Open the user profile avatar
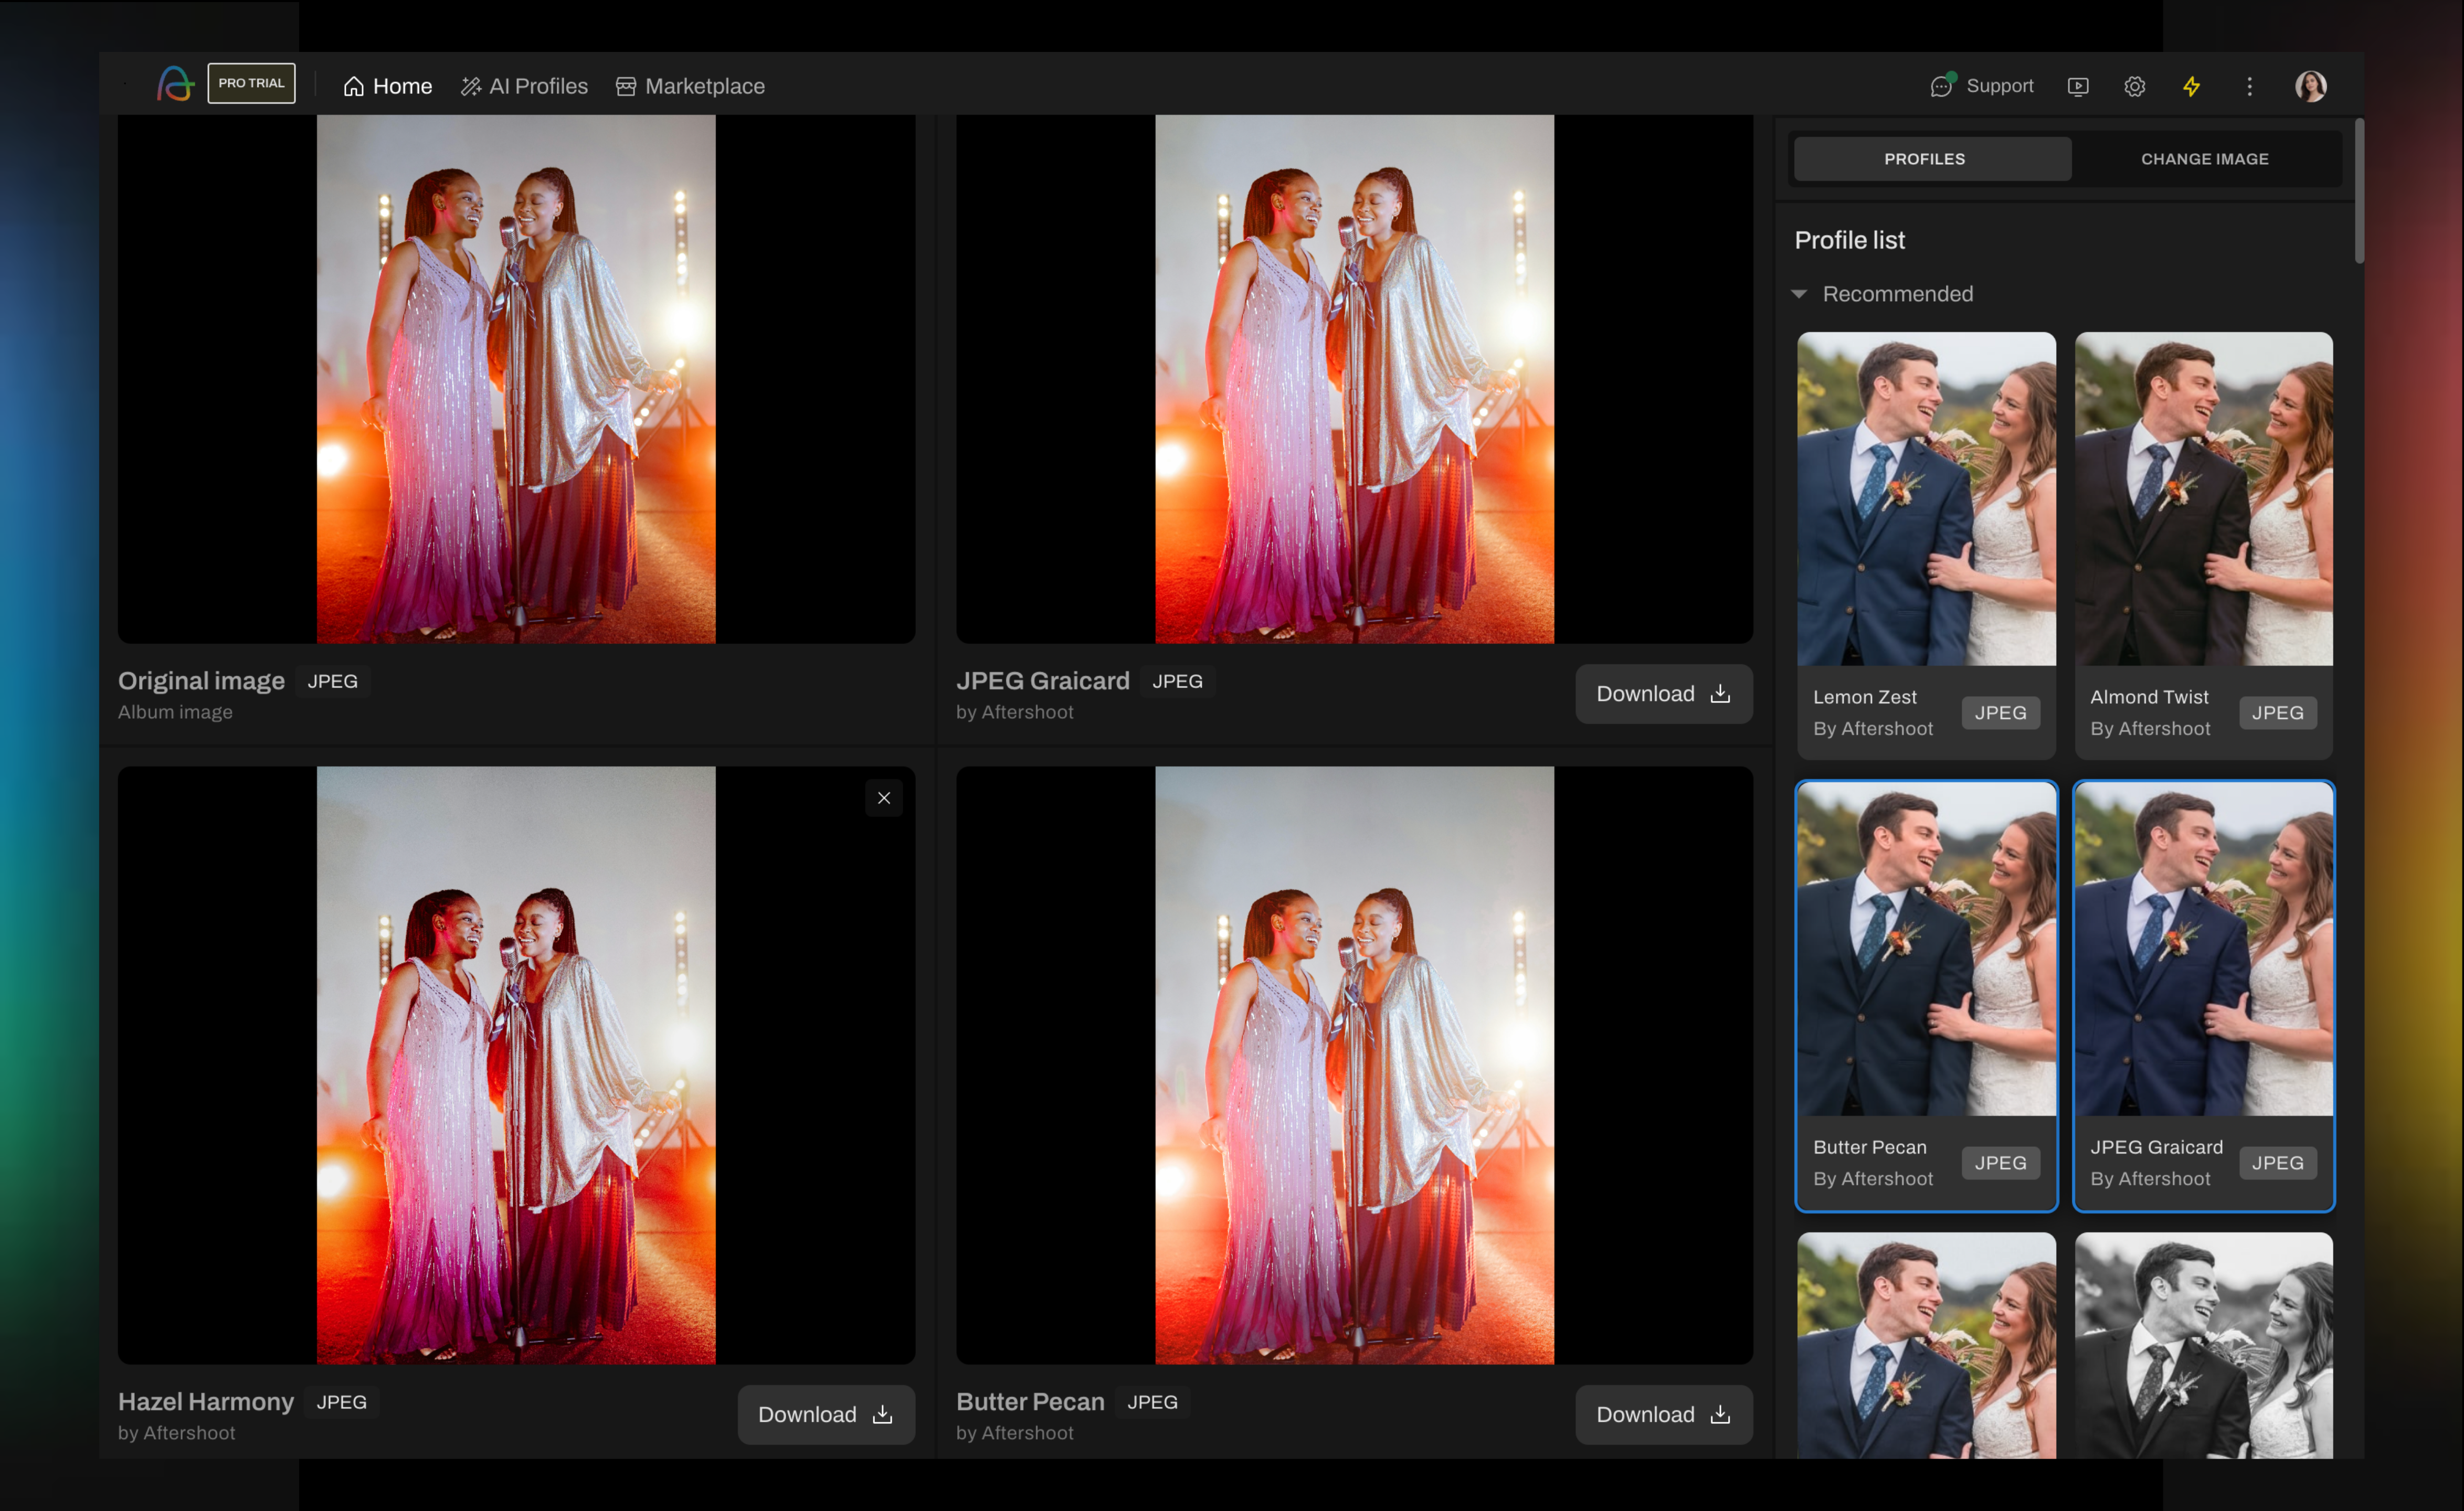This screenshot has height=1511, width=2464. (2310, 86)
